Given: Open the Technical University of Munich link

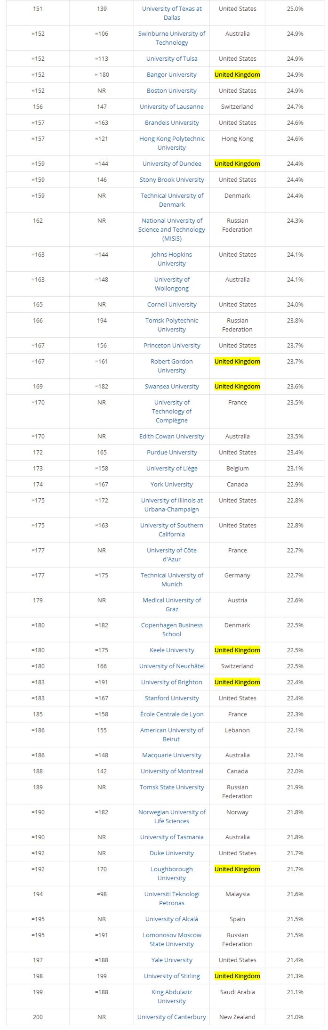Looking at the screenshot, I should coord(172,580).
